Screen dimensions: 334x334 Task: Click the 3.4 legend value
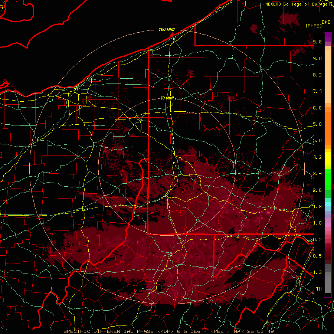tap(317, 174)
